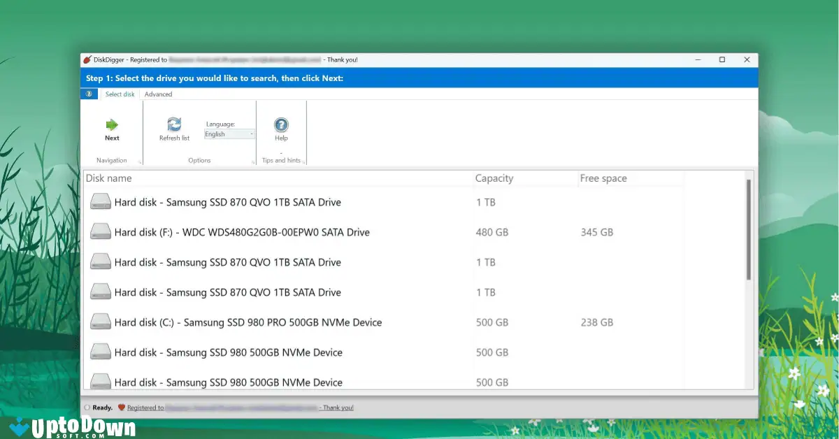The image size is (839, 439).
Task: Select the Select disk tab
Action: point(120,94)
